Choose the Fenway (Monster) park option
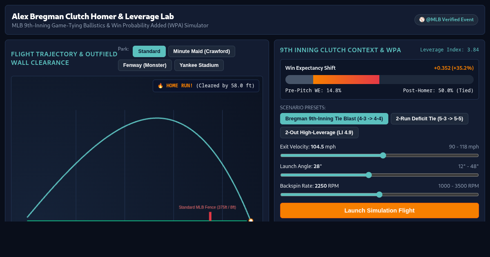 [145, 65]
